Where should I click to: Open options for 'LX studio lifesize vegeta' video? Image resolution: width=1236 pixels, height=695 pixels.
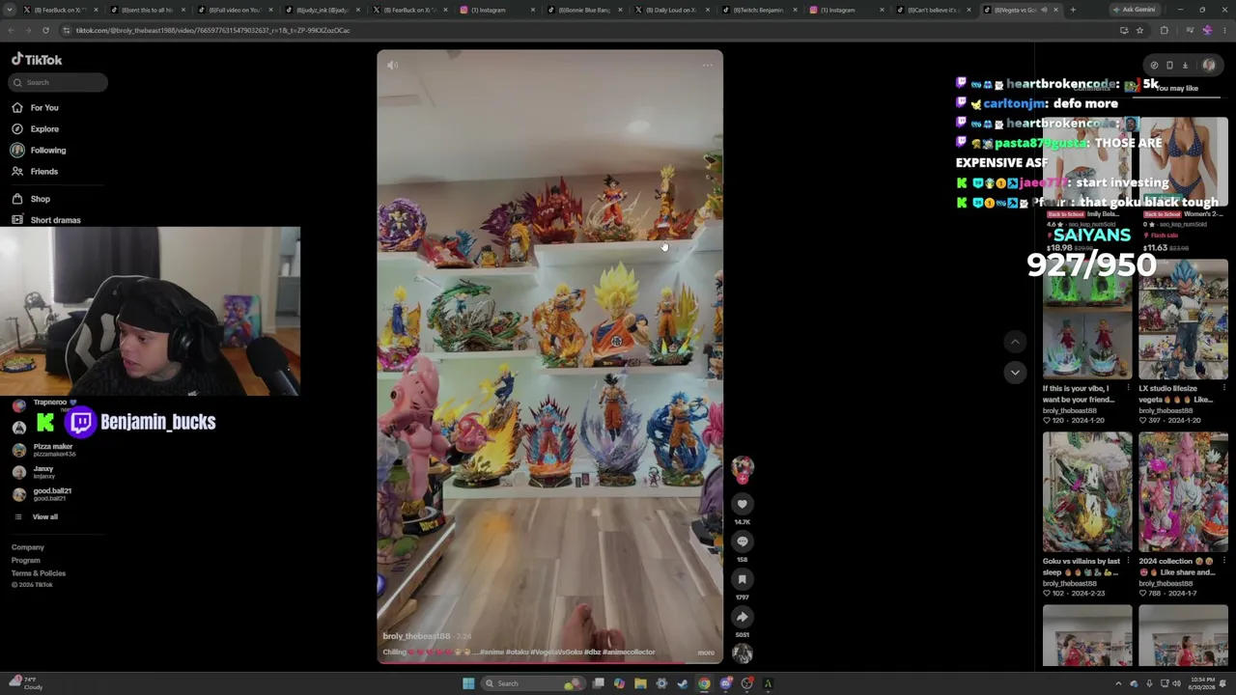point(1223,388)
